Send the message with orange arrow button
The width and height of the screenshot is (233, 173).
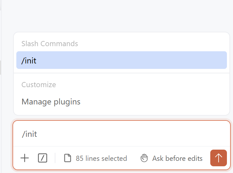tap(218, 158)
